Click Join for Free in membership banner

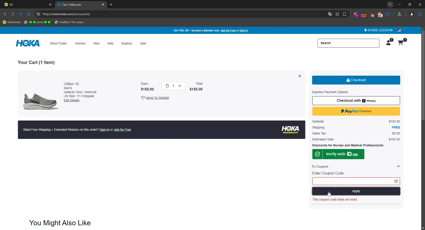[x=122, y=130]
